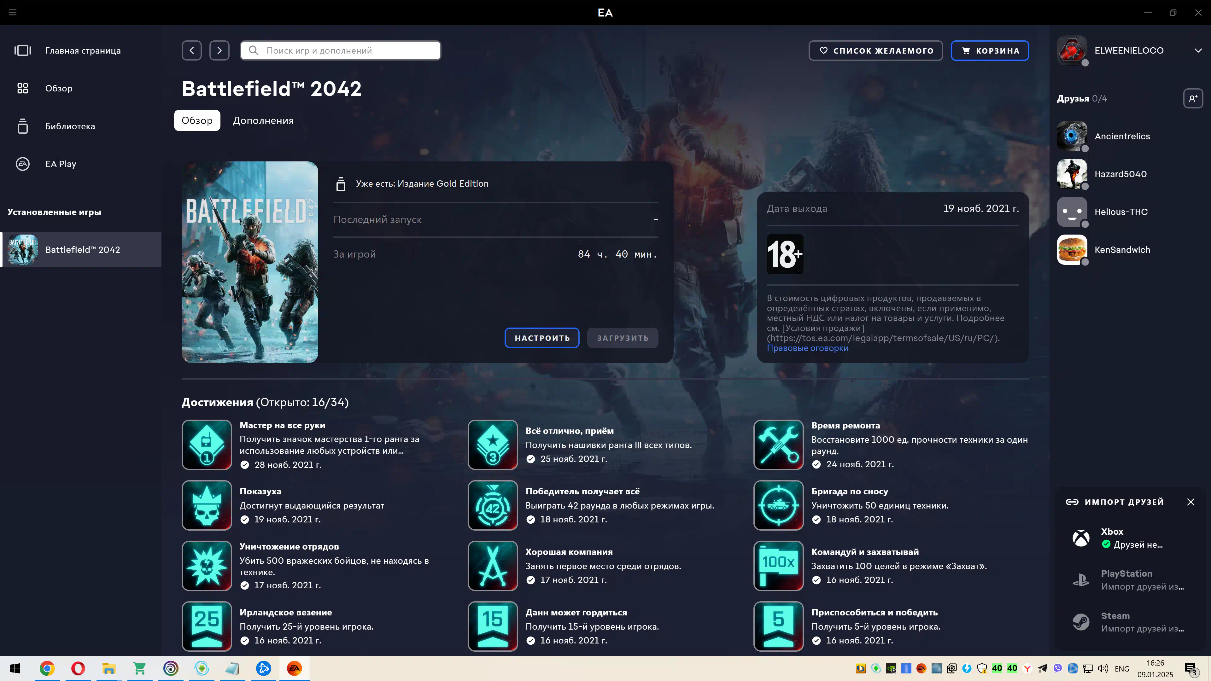The image size is (1211, 681).
Task: Click the EA app taskbar icon
Action: pyautogui.click(x=294, y=668)
